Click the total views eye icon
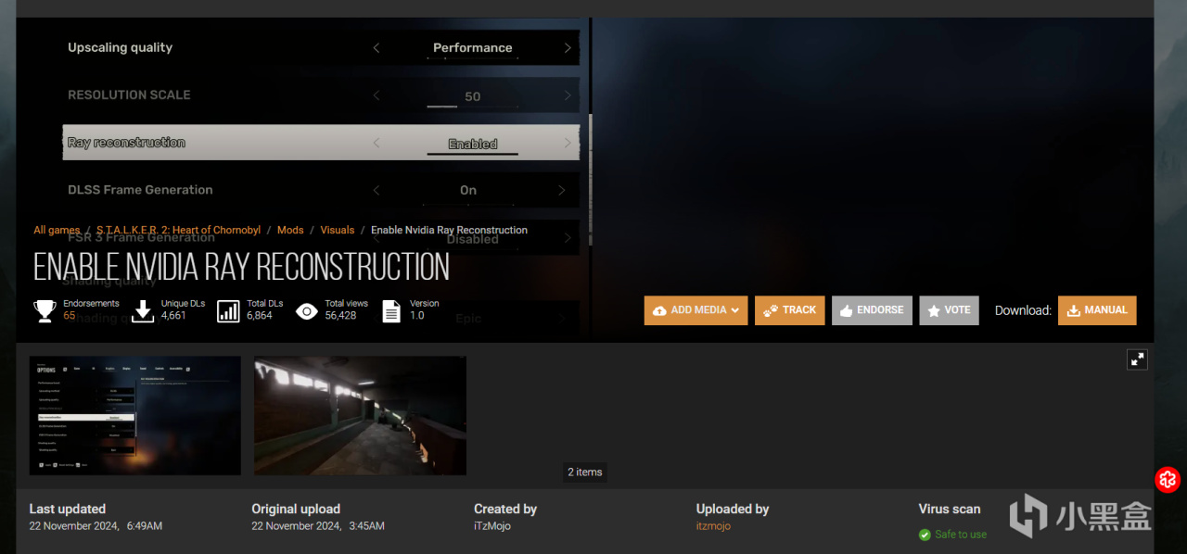The width and height of the screenshot is (1187, 554). point(307,311)
